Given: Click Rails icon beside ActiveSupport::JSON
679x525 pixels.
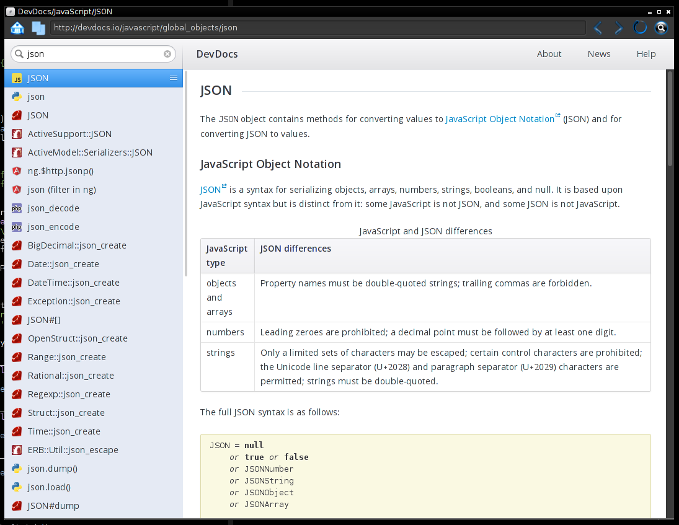Looking at the screenshot, I should tap(17, 134).
